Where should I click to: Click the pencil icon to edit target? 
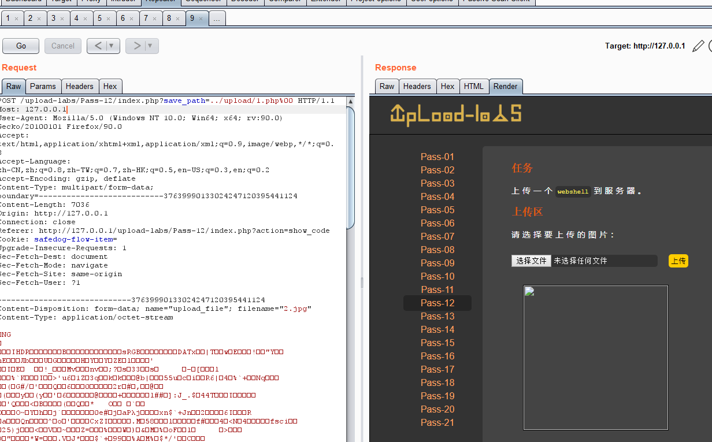click(x=698, y=46)
